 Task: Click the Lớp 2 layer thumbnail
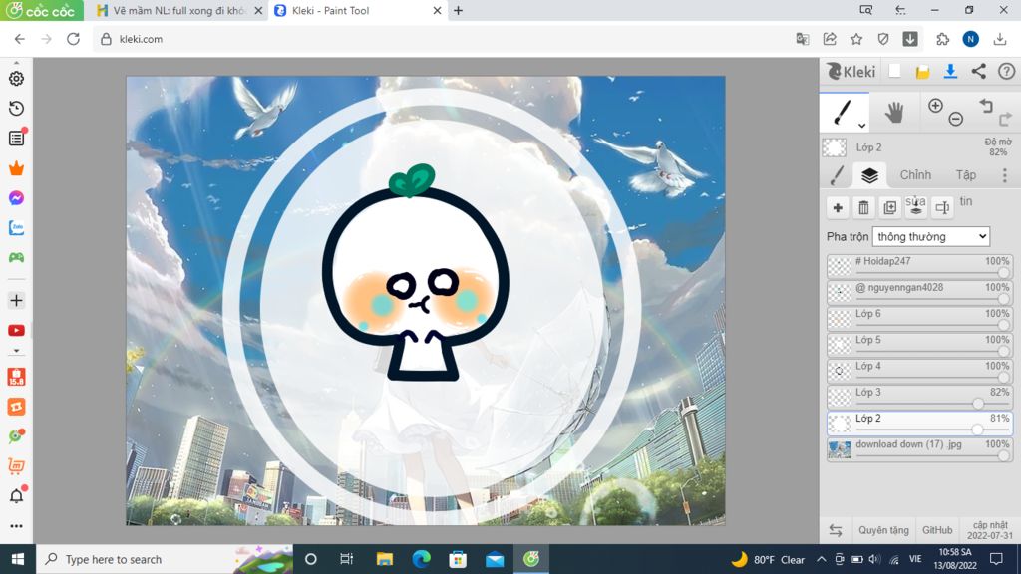(x=840, y=424)
